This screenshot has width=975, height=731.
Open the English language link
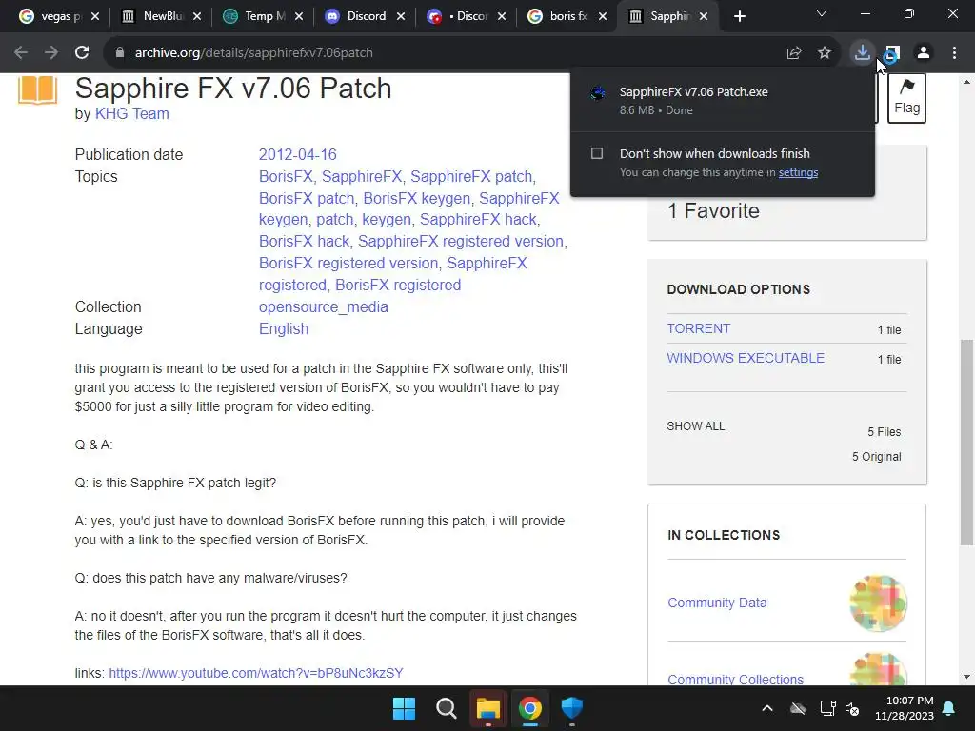(284, 328)
